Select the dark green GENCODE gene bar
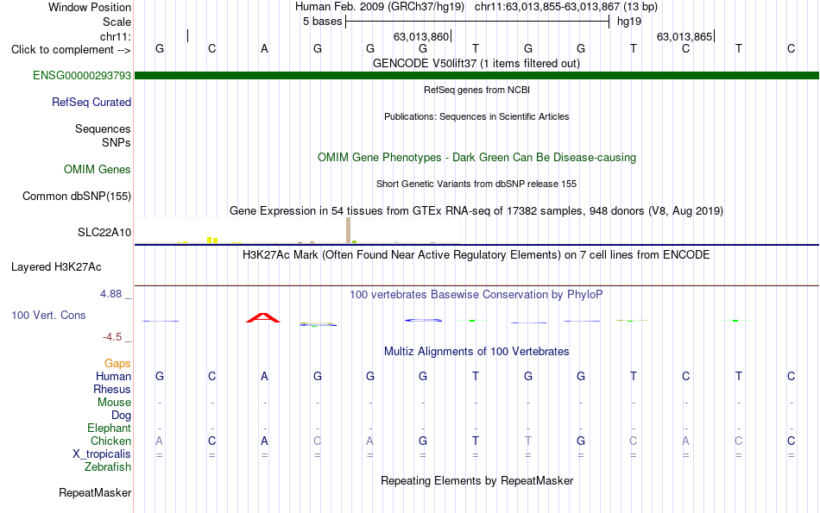 (476, 75)
